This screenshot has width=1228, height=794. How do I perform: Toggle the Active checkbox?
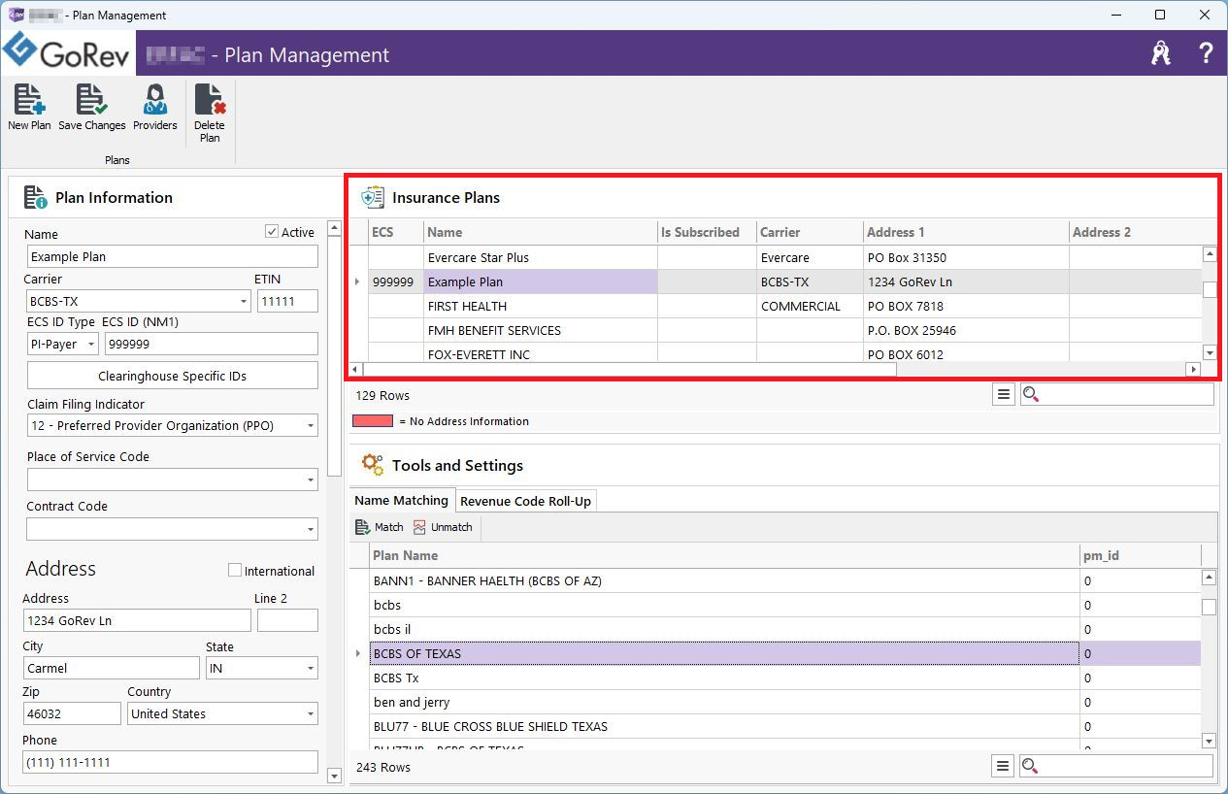click(x=272, y=232)
